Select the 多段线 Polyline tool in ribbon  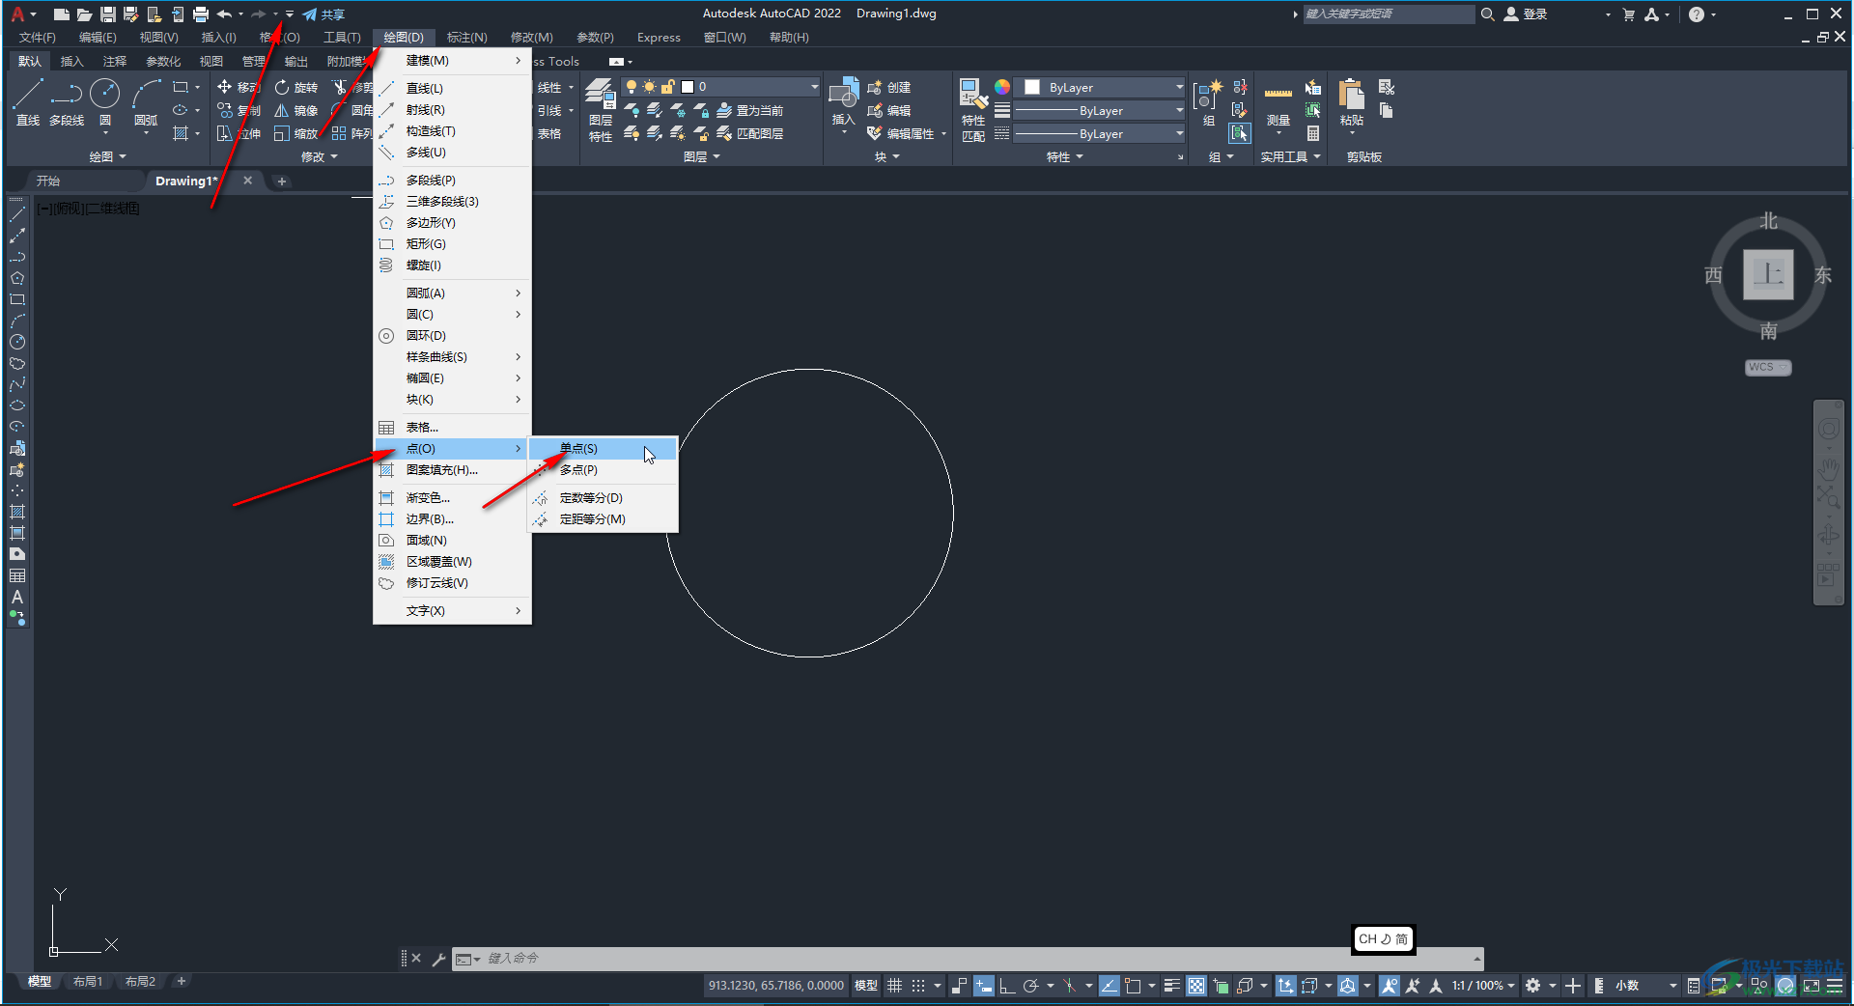(67, 101)
